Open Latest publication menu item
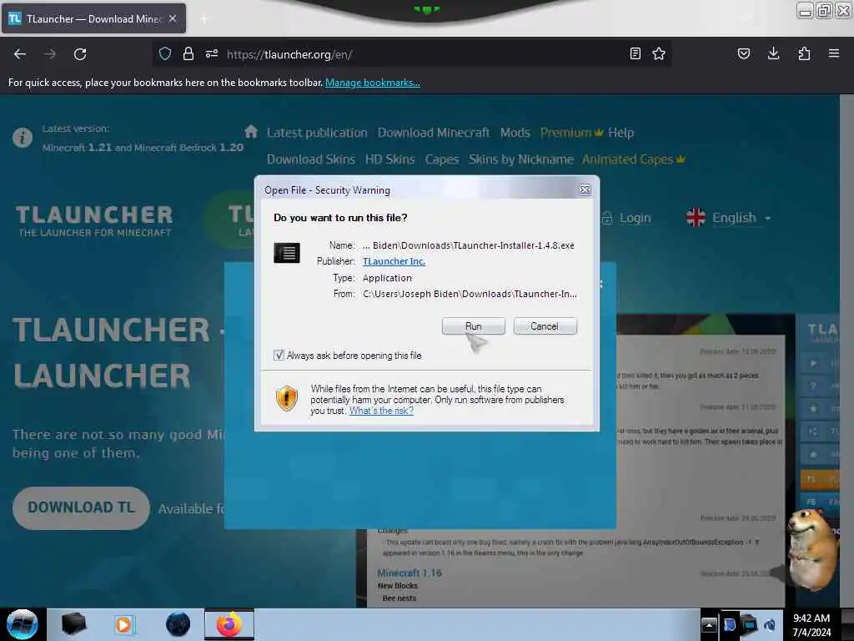 click(317, 133)
